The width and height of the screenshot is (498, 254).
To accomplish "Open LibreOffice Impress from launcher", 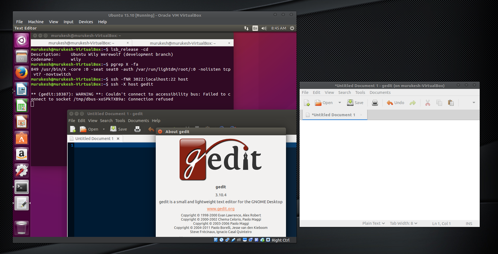I will click(x=22, y=122).
